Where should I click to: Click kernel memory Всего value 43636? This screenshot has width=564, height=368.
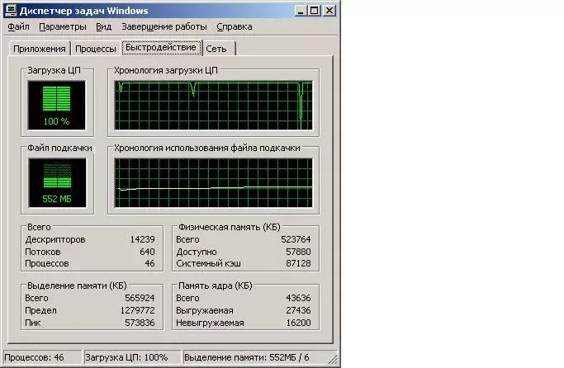(298, 298)
